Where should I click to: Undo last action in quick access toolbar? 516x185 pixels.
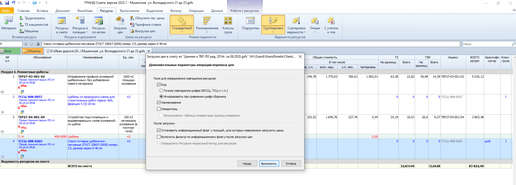tap(13, 3)
